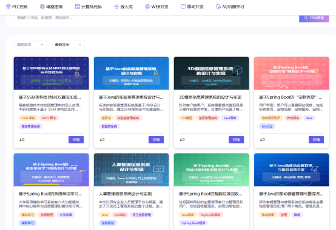Switch to the WEB开发 menu item
This screenshot has height=230, width=336.
pos(156,7)
